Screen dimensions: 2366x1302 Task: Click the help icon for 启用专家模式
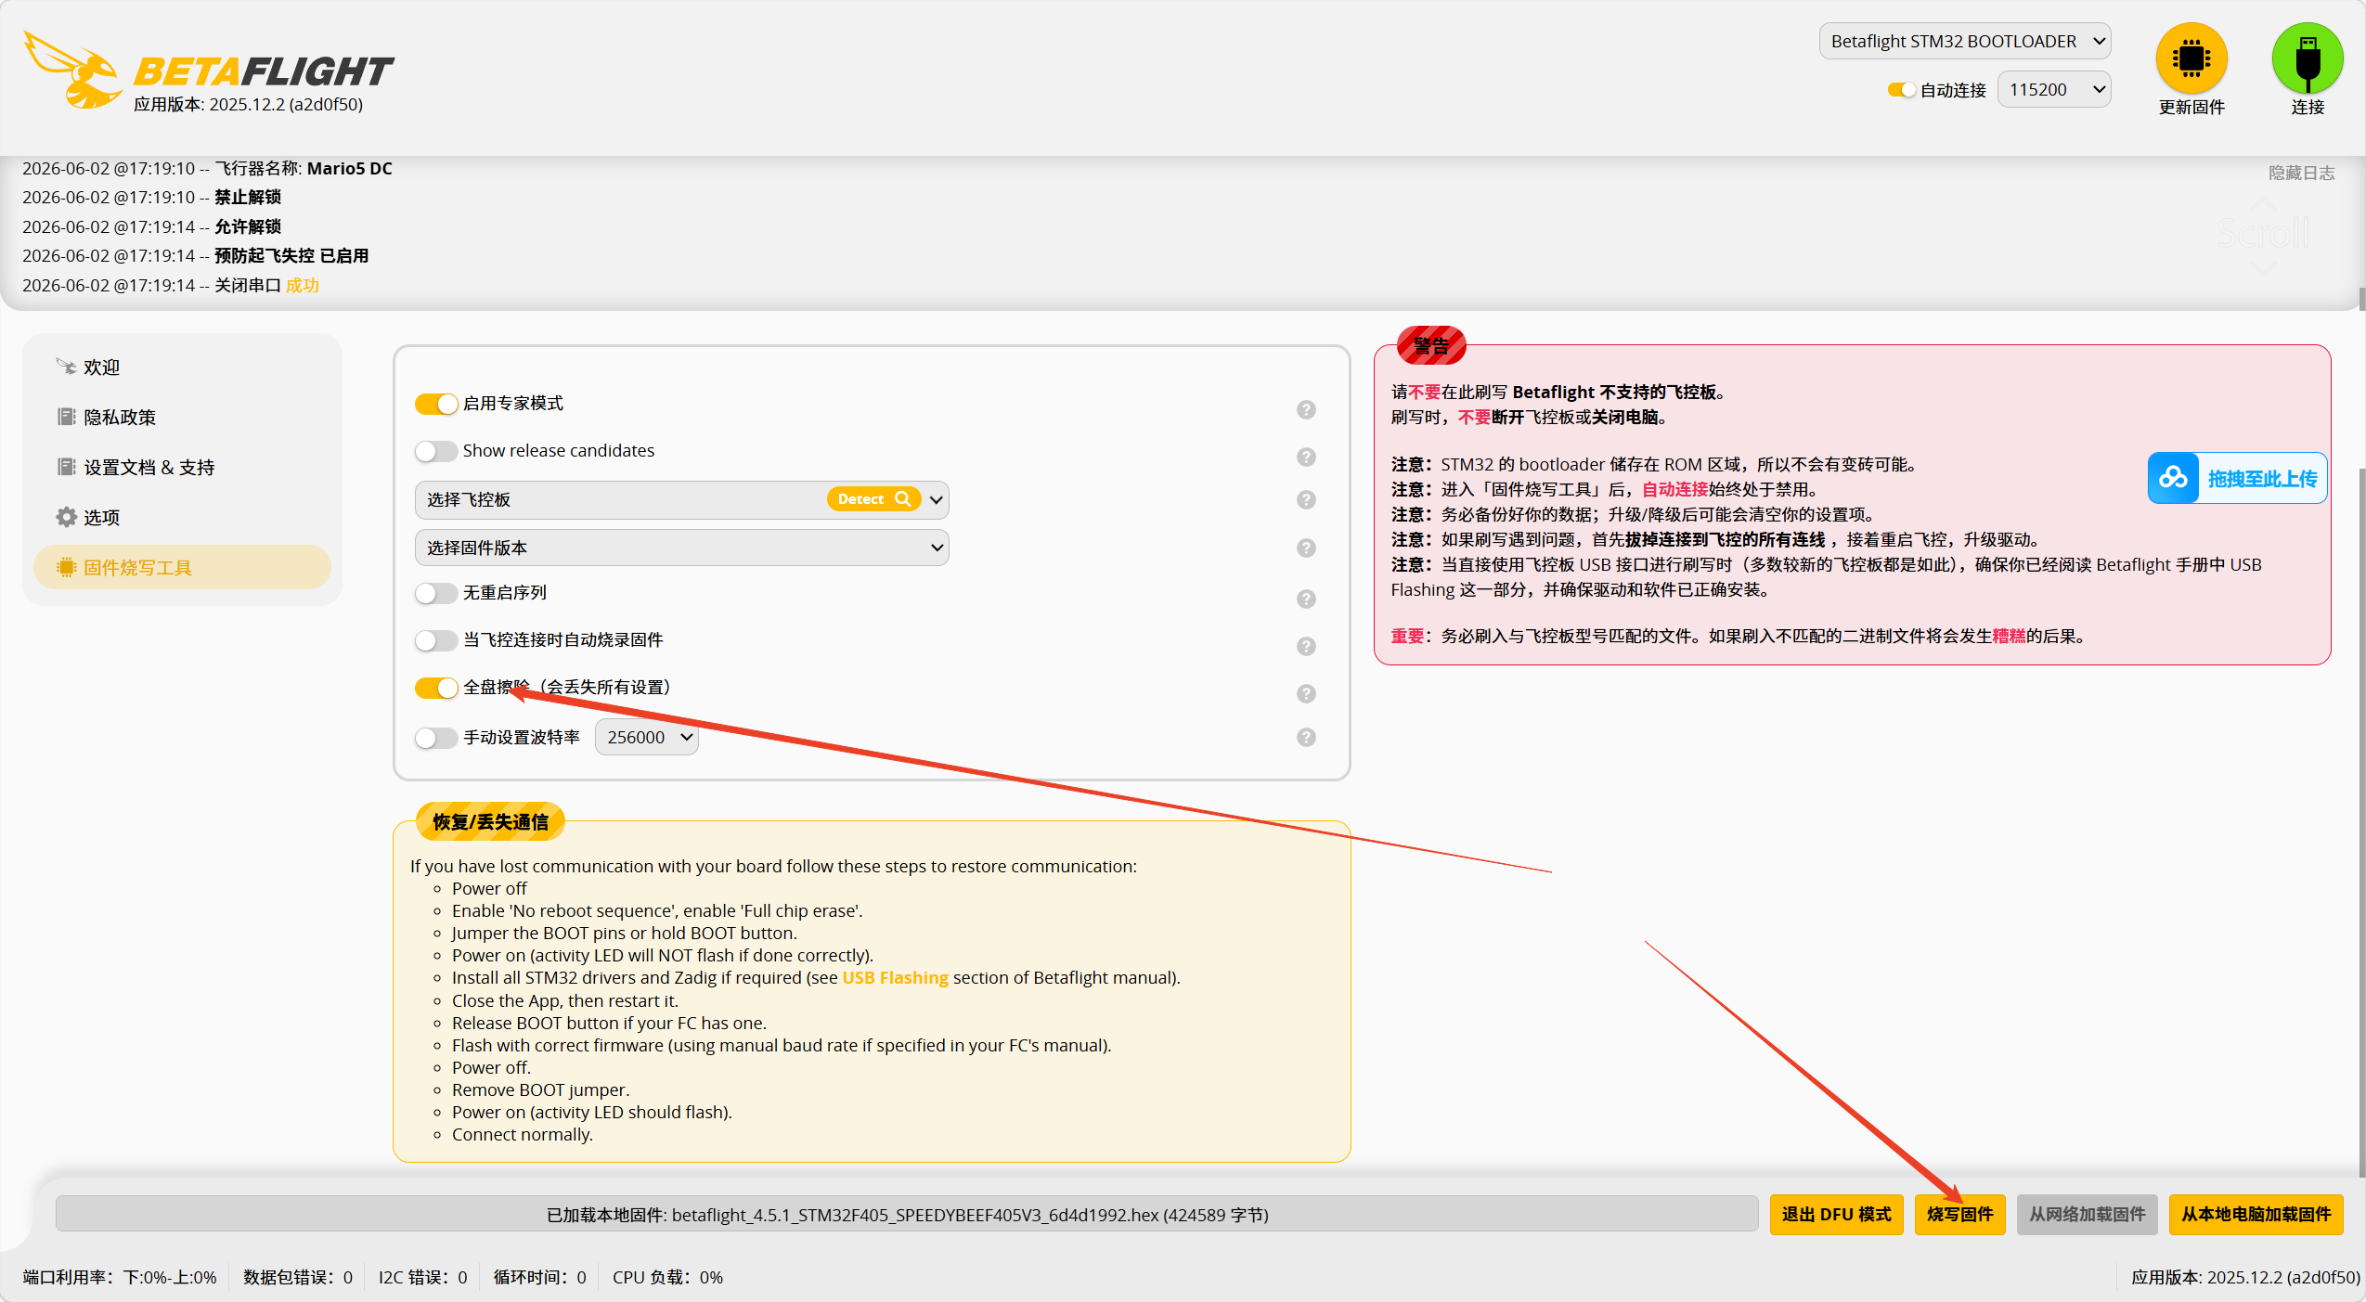tap(1306, 409)
